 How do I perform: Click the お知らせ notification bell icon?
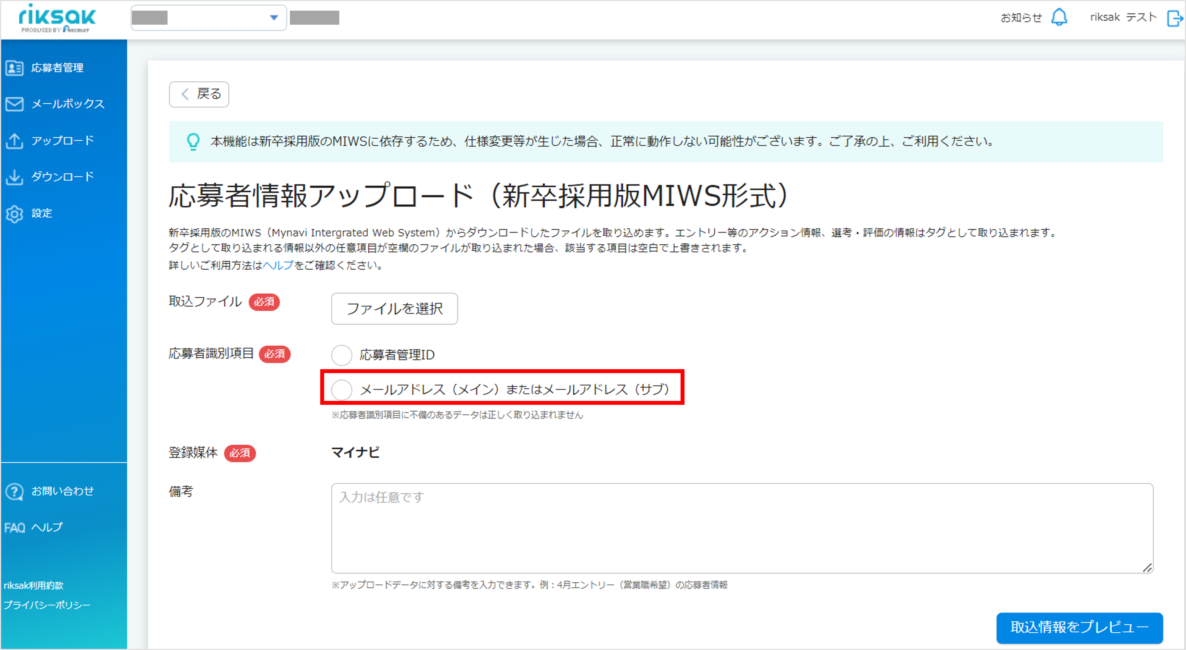[x=1059, y=17]
